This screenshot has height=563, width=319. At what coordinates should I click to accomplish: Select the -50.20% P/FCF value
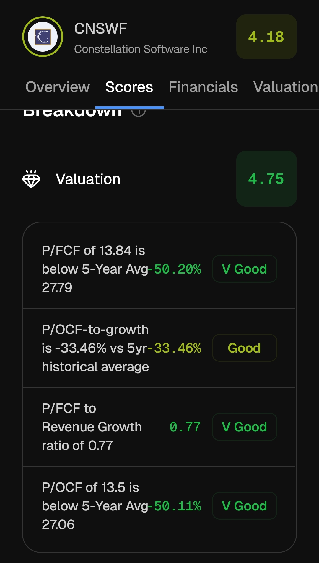tap(174, 269)
